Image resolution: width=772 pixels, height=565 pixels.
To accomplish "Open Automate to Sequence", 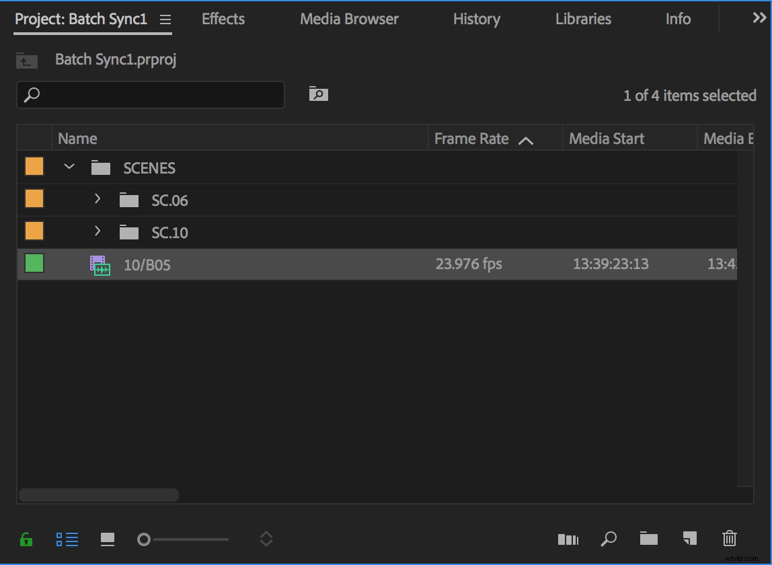I will pyautogui.click(x=568, y=539).
